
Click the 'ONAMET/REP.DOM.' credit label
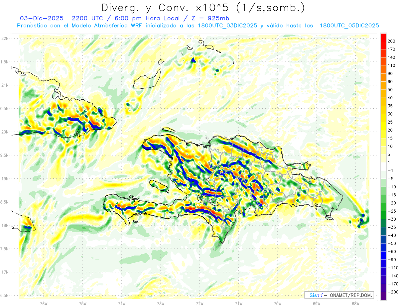tap(350, 295)
